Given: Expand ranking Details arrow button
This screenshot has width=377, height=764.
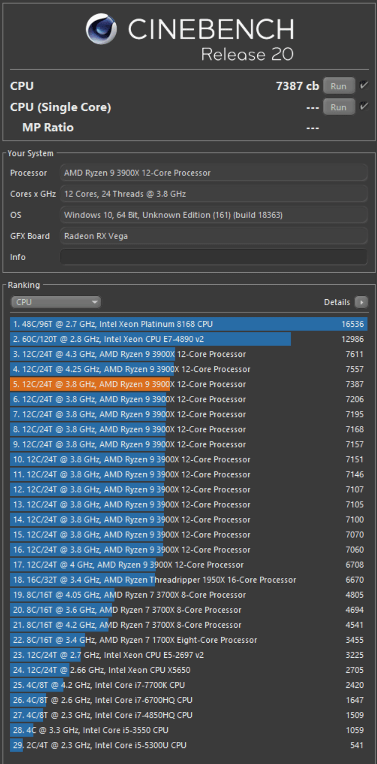Looking at the screenshot, I should tap(361, 302).
